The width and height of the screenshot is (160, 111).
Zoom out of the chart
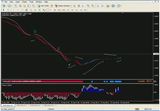click(93, 6)
